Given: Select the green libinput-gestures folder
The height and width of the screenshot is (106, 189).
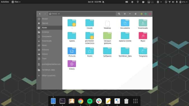Looking at the screenshot, I should pyautogui.click(x=107, y=38).
